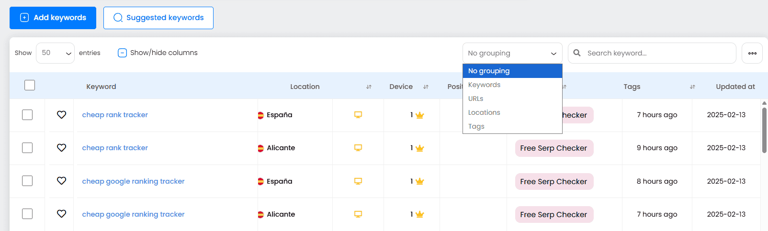This screenshot has width=768, height=231.
Task: Select Locations grouping option
Action: pos(484,112)
